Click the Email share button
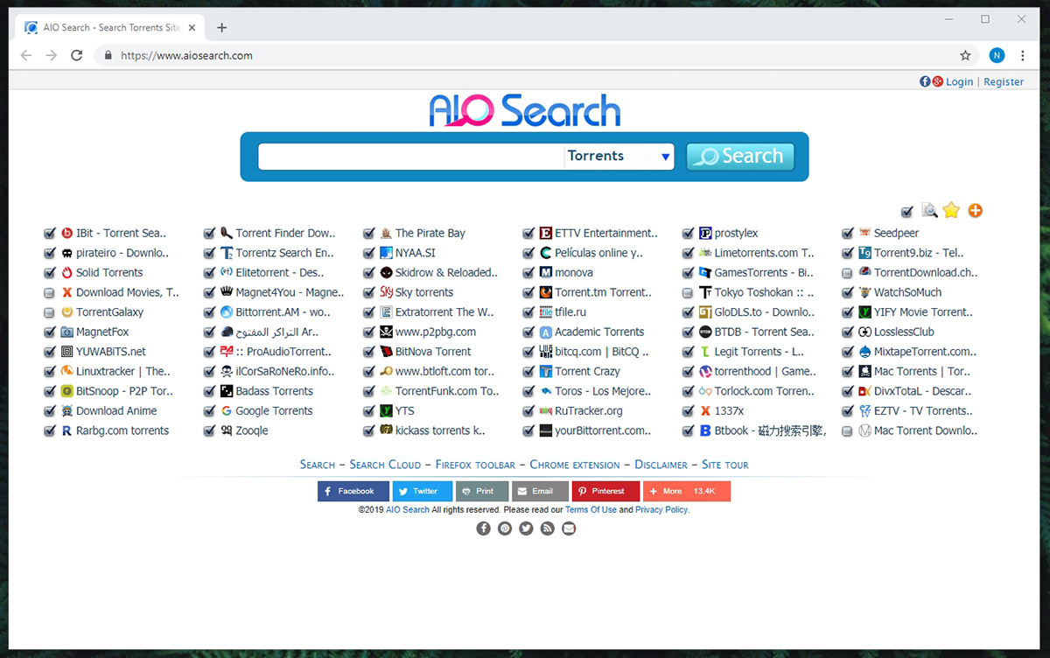 (x=540, y=491)
